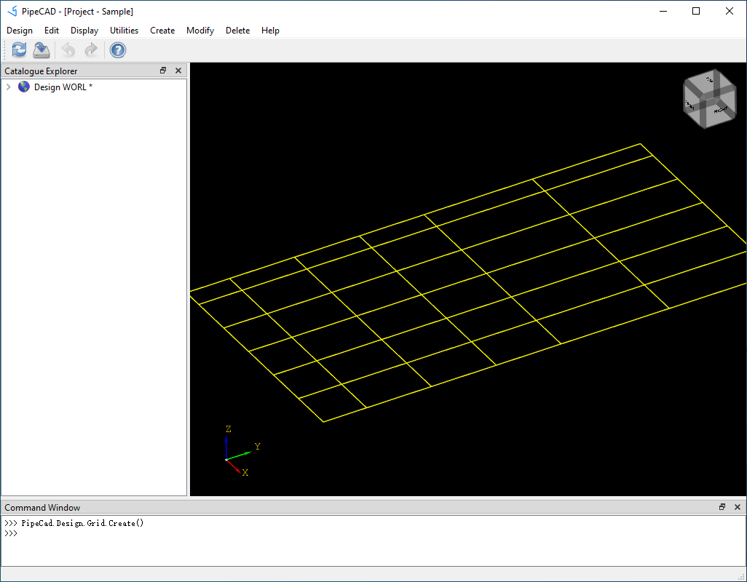Click the Command Window title label
Image resolution: width=747 pixels, height=582 pixels.
pyautogui.click(x=42, y=507)
